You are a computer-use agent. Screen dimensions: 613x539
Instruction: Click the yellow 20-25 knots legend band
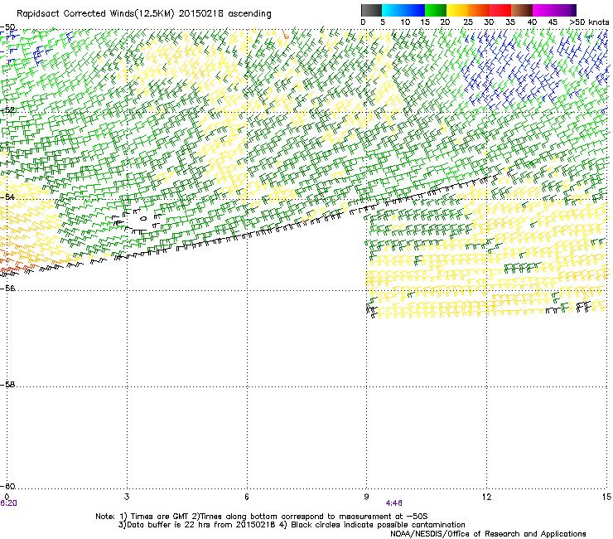pos(457,10)
